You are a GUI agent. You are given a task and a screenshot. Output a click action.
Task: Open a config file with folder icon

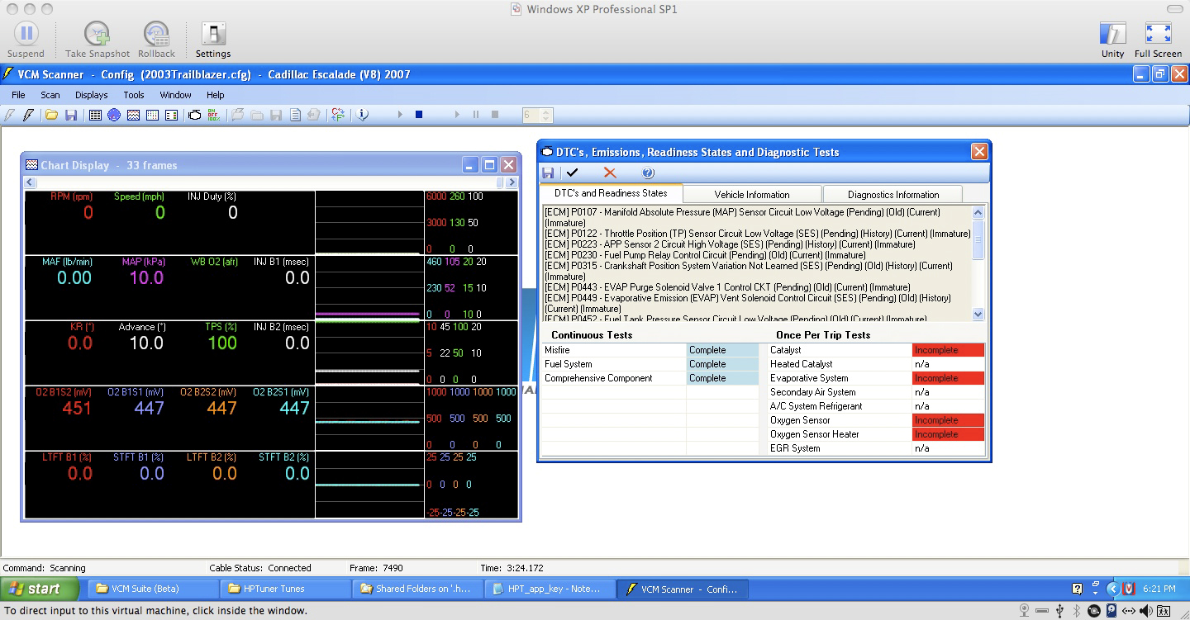point(51,115)
